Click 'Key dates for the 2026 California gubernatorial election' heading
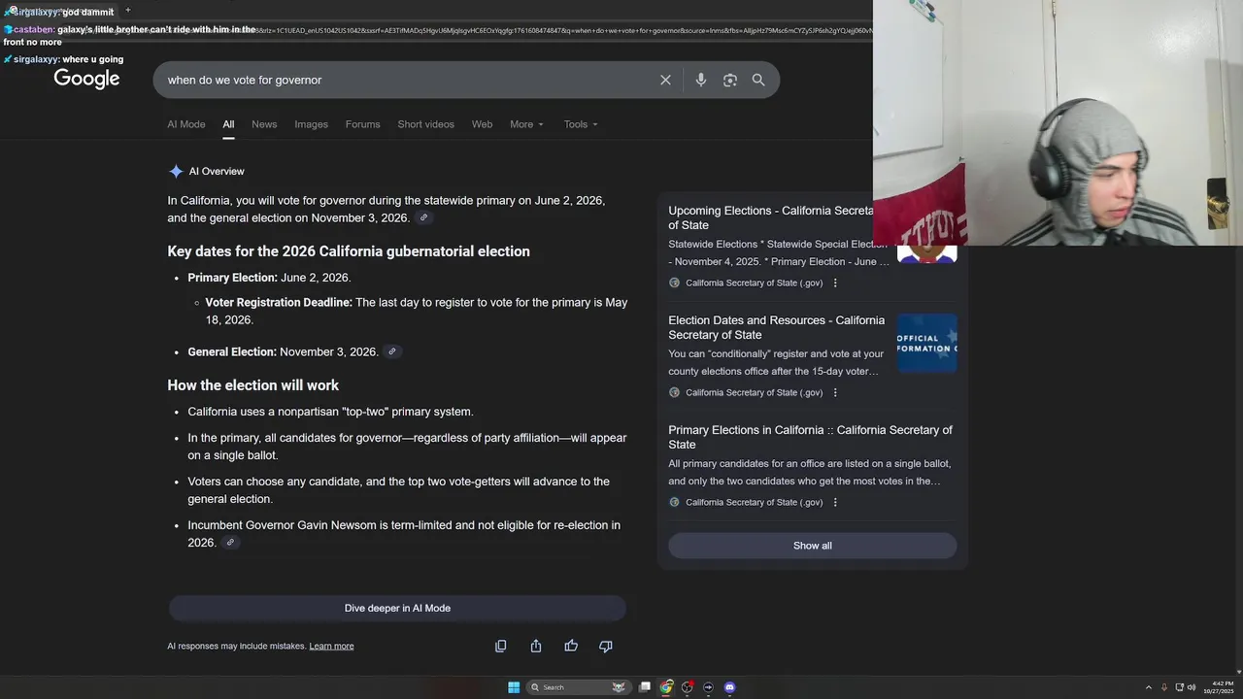 tap(349, 251)
